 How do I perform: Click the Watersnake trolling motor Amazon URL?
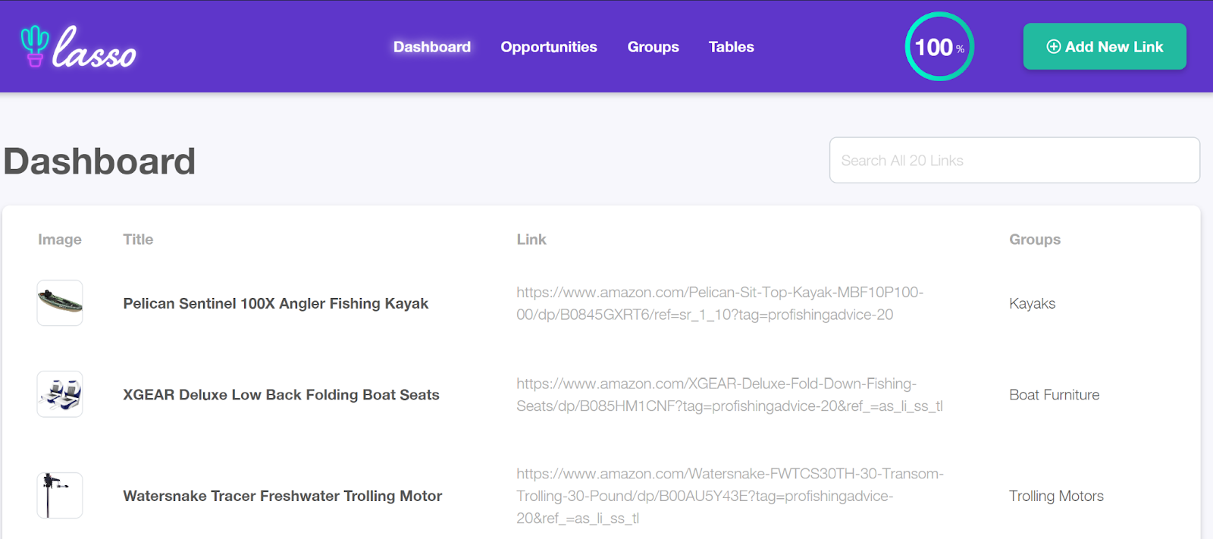(730, 496)
